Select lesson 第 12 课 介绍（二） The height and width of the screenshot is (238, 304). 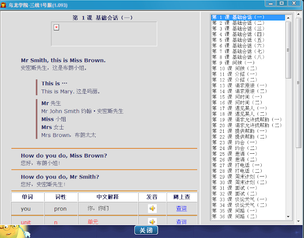[x=248, y=80]
